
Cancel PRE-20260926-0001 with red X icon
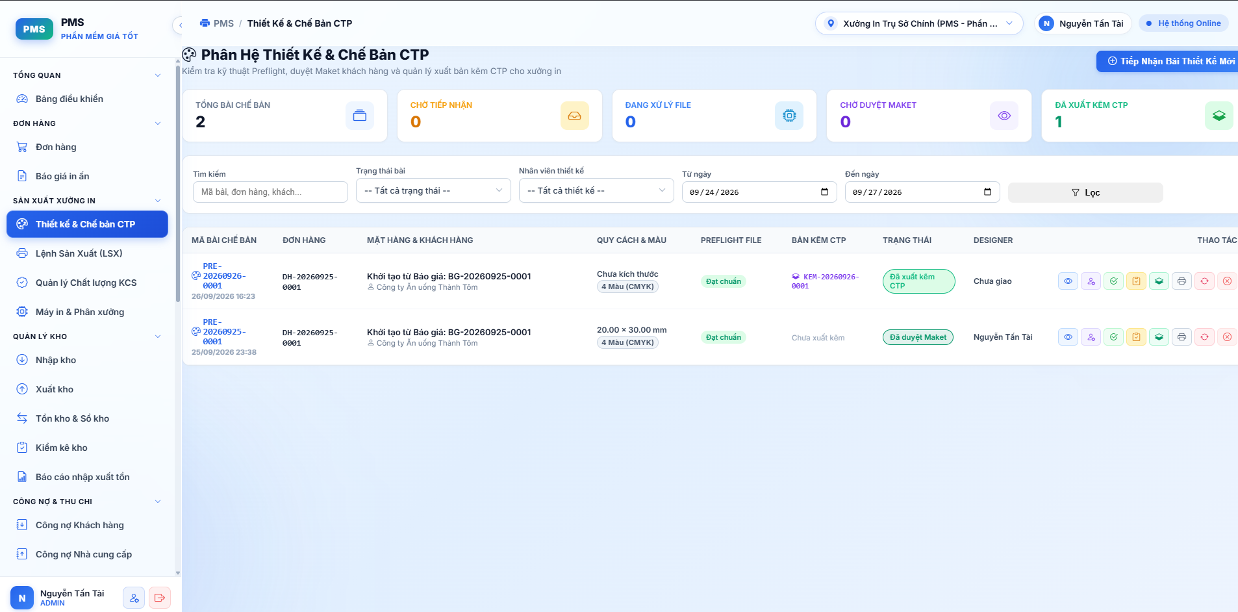(1227, 281)
